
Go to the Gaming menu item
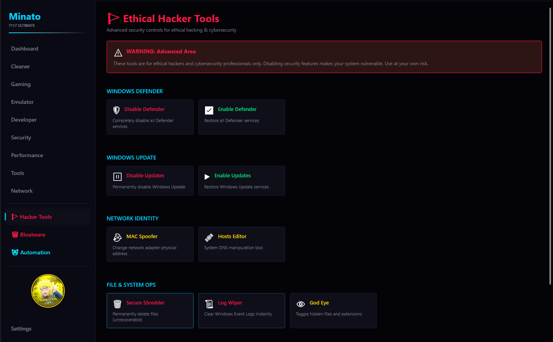coord(21,84)
